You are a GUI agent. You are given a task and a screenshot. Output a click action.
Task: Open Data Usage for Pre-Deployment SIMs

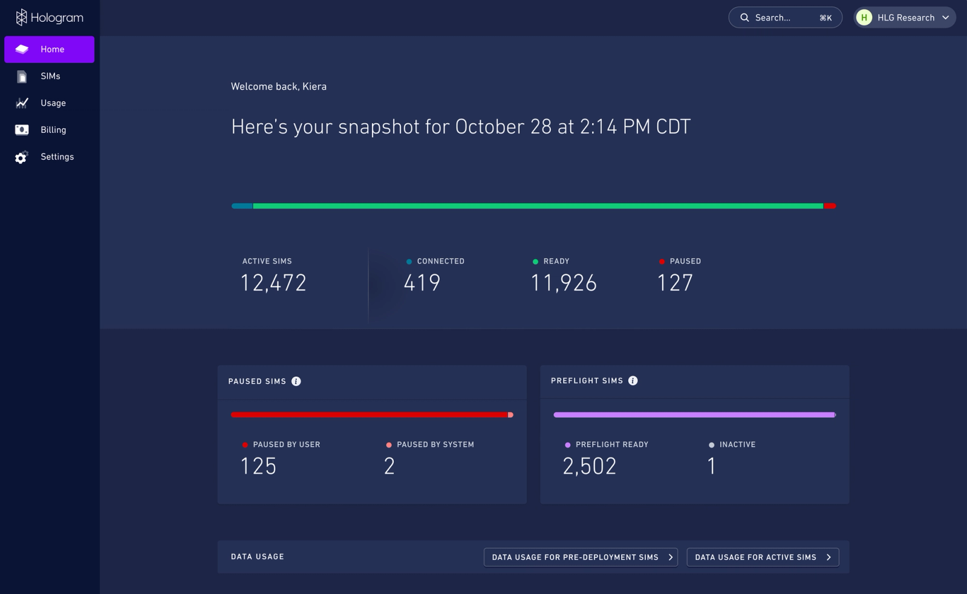[x=581, y=557]
